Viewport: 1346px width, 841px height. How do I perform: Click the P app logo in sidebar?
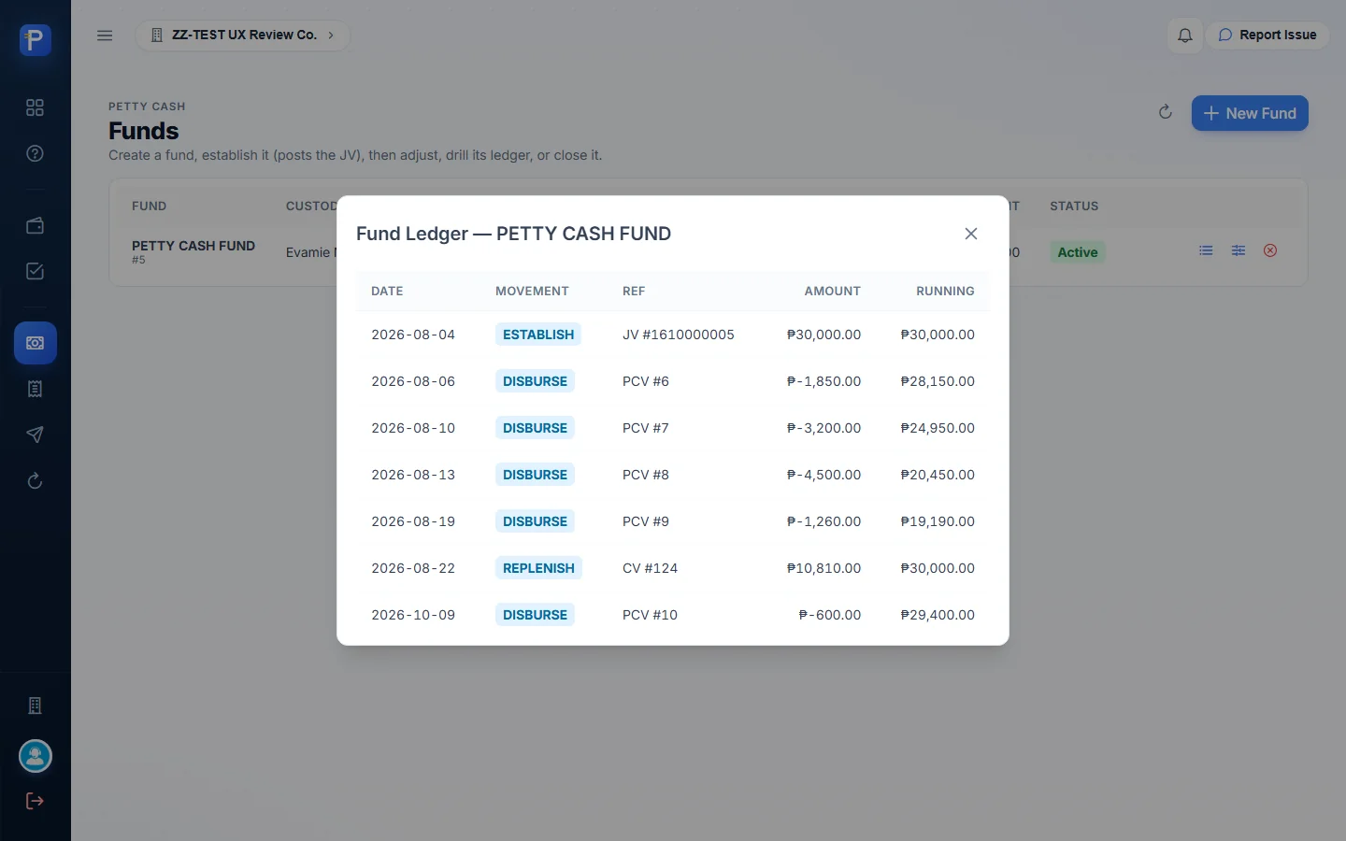click(x=36, y=40)
